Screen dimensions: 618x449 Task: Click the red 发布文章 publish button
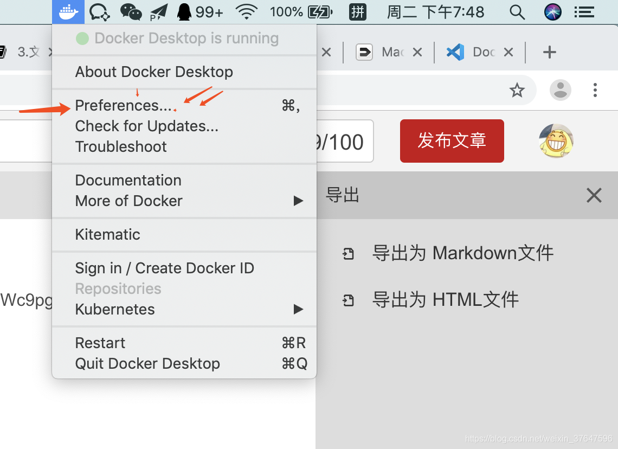[x=452, y=141]
